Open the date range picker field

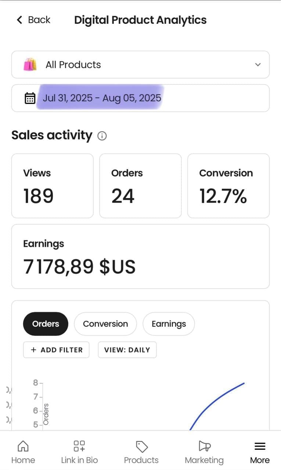click(x=140, y=98)
